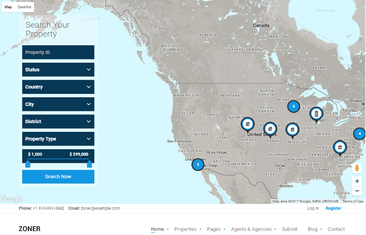This screenshot has width=366, height=235.
Task: Click the cluster marker numbered 6
Action: 293,106
